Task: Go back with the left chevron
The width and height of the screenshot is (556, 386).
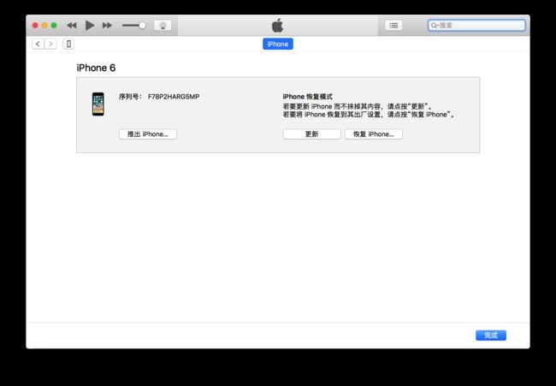Action: pos(38,44)
